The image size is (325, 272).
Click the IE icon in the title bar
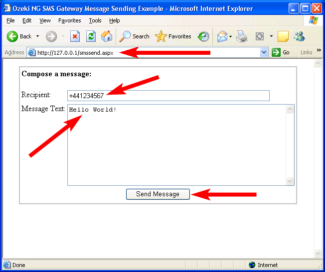tap(7, 8)
